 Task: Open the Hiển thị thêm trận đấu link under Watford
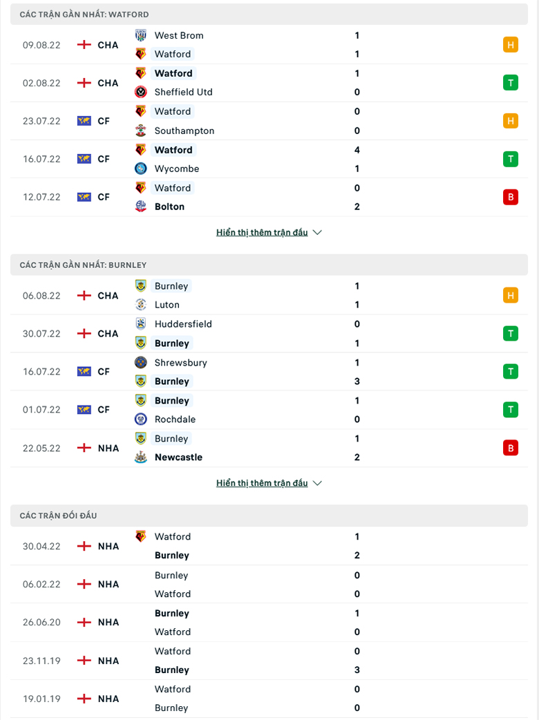[262, 232]
